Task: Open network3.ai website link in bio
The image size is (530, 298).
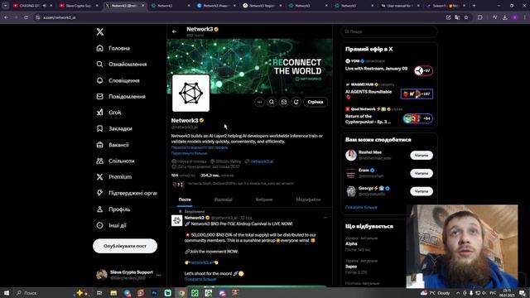Action: [x=262, y=161]
